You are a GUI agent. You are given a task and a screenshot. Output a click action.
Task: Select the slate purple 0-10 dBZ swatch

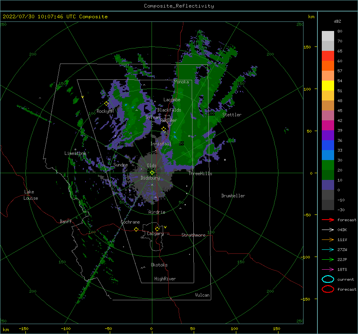pos(328,185)
